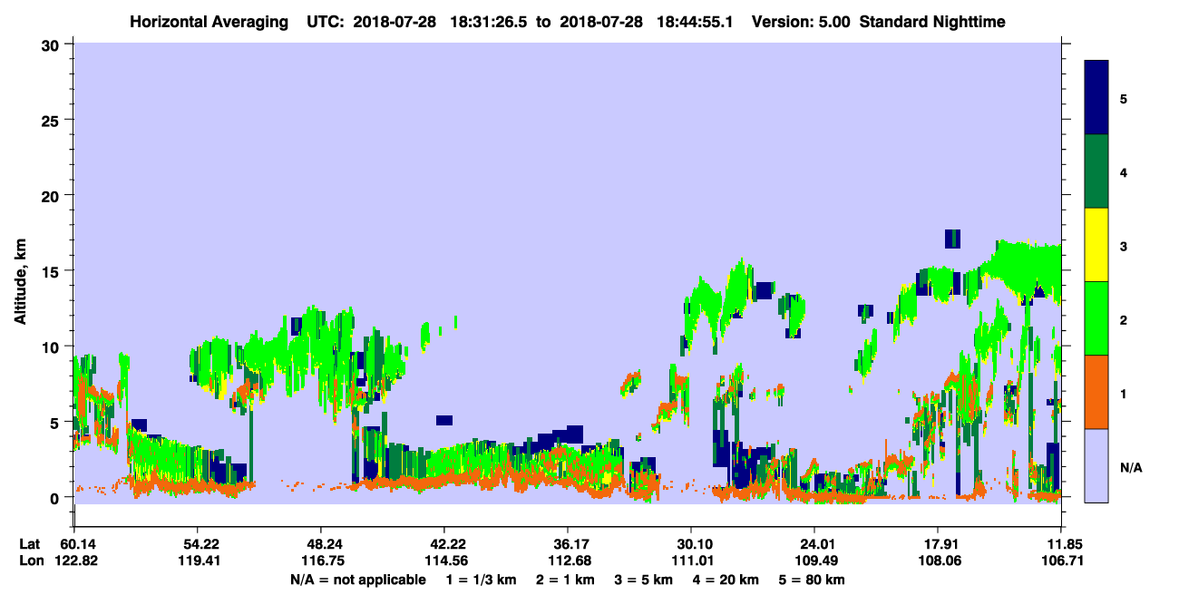The height and width of the screenshot is (605, 1179).
Task: Click the 'Lat' row label
Action: click(x=29, y=544)
